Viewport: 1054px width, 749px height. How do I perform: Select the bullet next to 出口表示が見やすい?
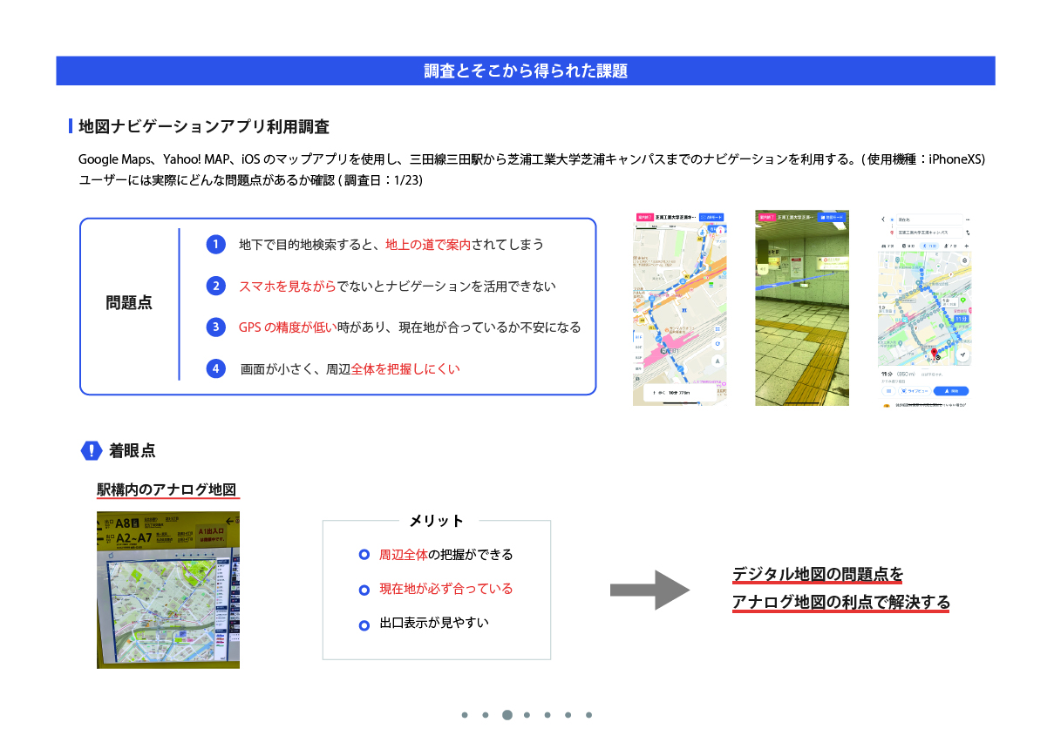tap(364, 624)
